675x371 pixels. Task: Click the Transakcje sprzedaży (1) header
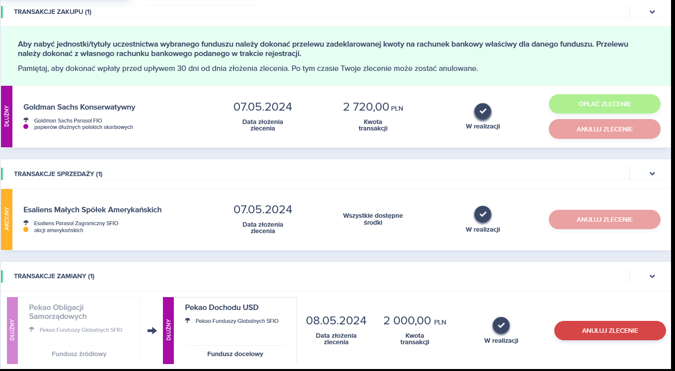pos(58,174)
